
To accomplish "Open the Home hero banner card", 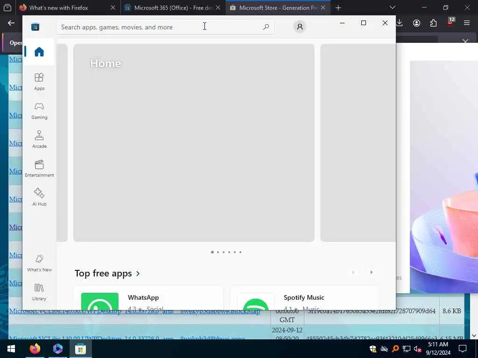I will pyautogui.click(x=194, y=143).
